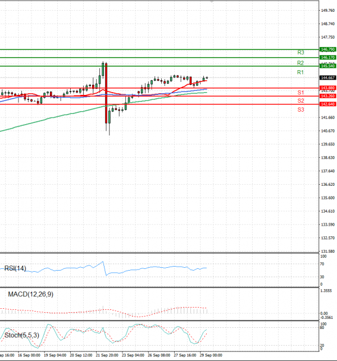The width and height of the screenshot is (337, 361).
Task: Click the 131.580 price axis value
Action: [328, 252]
